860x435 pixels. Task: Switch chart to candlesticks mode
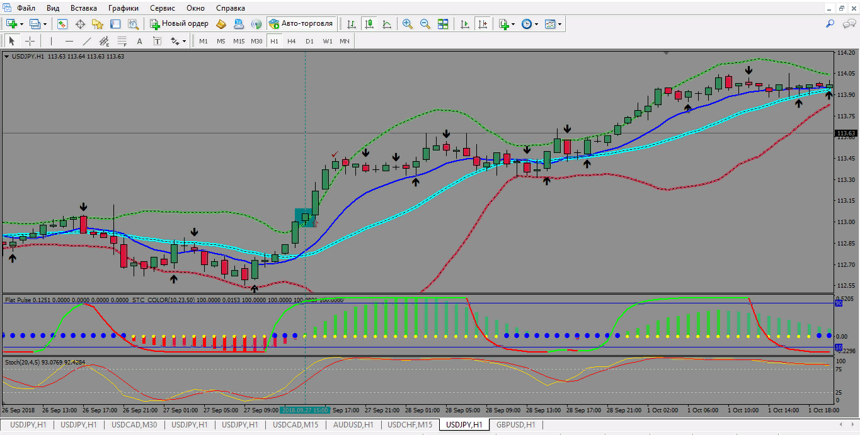(369, 24)
